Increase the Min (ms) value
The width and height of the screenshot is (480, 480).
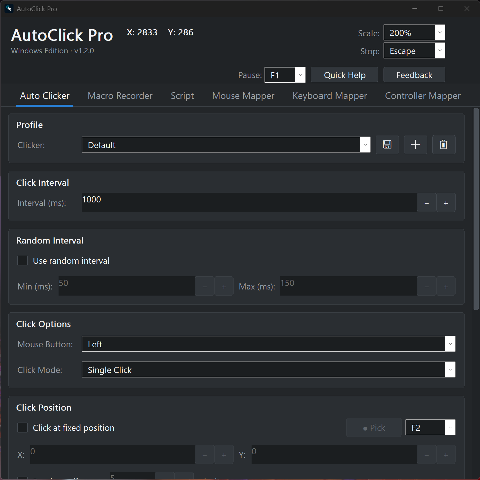[224, 286]
